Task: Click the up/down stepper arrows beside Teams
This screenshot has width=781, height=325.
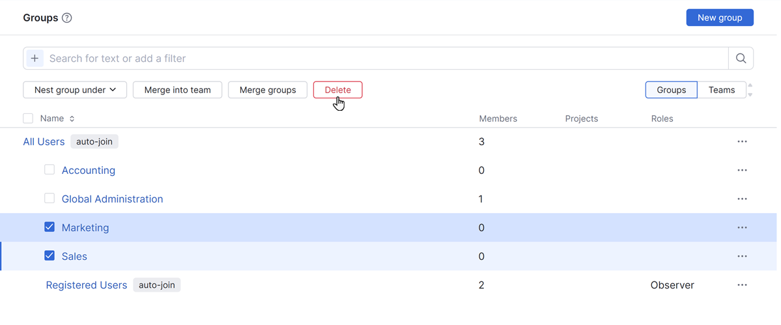Action: coord(750,90)
